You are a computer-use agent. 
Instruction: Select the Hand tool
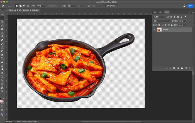click(2, 88)
